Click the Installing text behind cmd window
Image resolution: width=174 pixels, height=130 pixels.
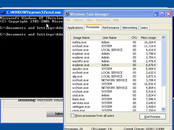click(40, 100)
